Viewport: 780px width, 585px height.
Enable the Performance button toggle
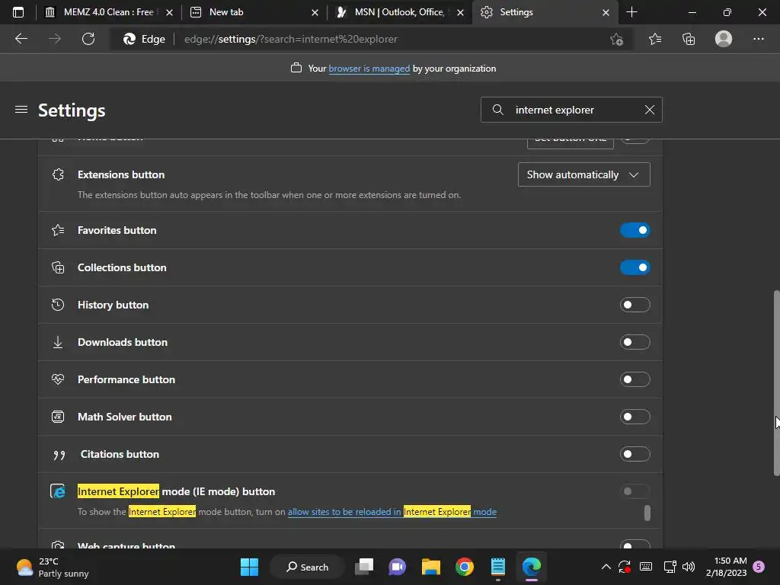pos(635,379)
